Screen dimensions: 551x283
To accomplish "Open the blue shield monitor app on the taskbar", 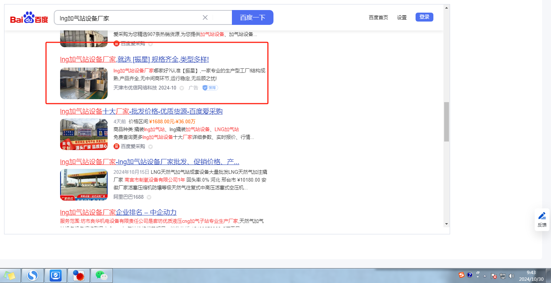I will pyautogui.click(x=56, y=276).
